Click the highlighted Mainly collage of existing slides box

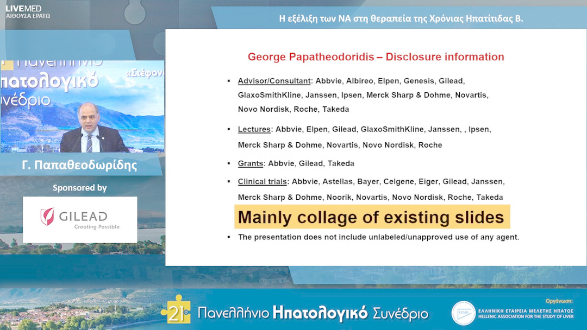tap(372, 217)
